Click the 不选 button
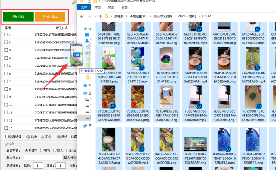276x170 pixels. click(46, 137)
